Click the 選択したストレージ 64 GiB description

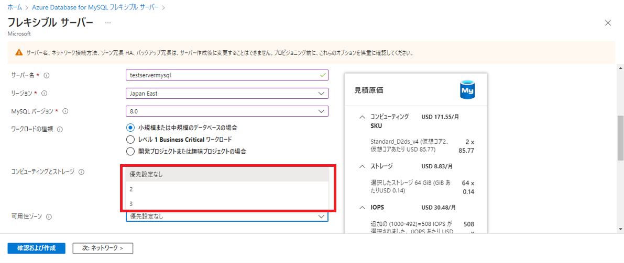tap(410, 187)
